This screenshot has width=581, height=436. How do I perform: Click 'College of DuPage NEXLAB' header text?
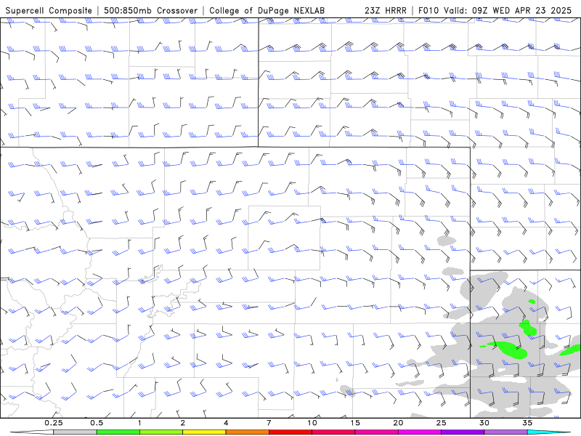coord(267,11)
